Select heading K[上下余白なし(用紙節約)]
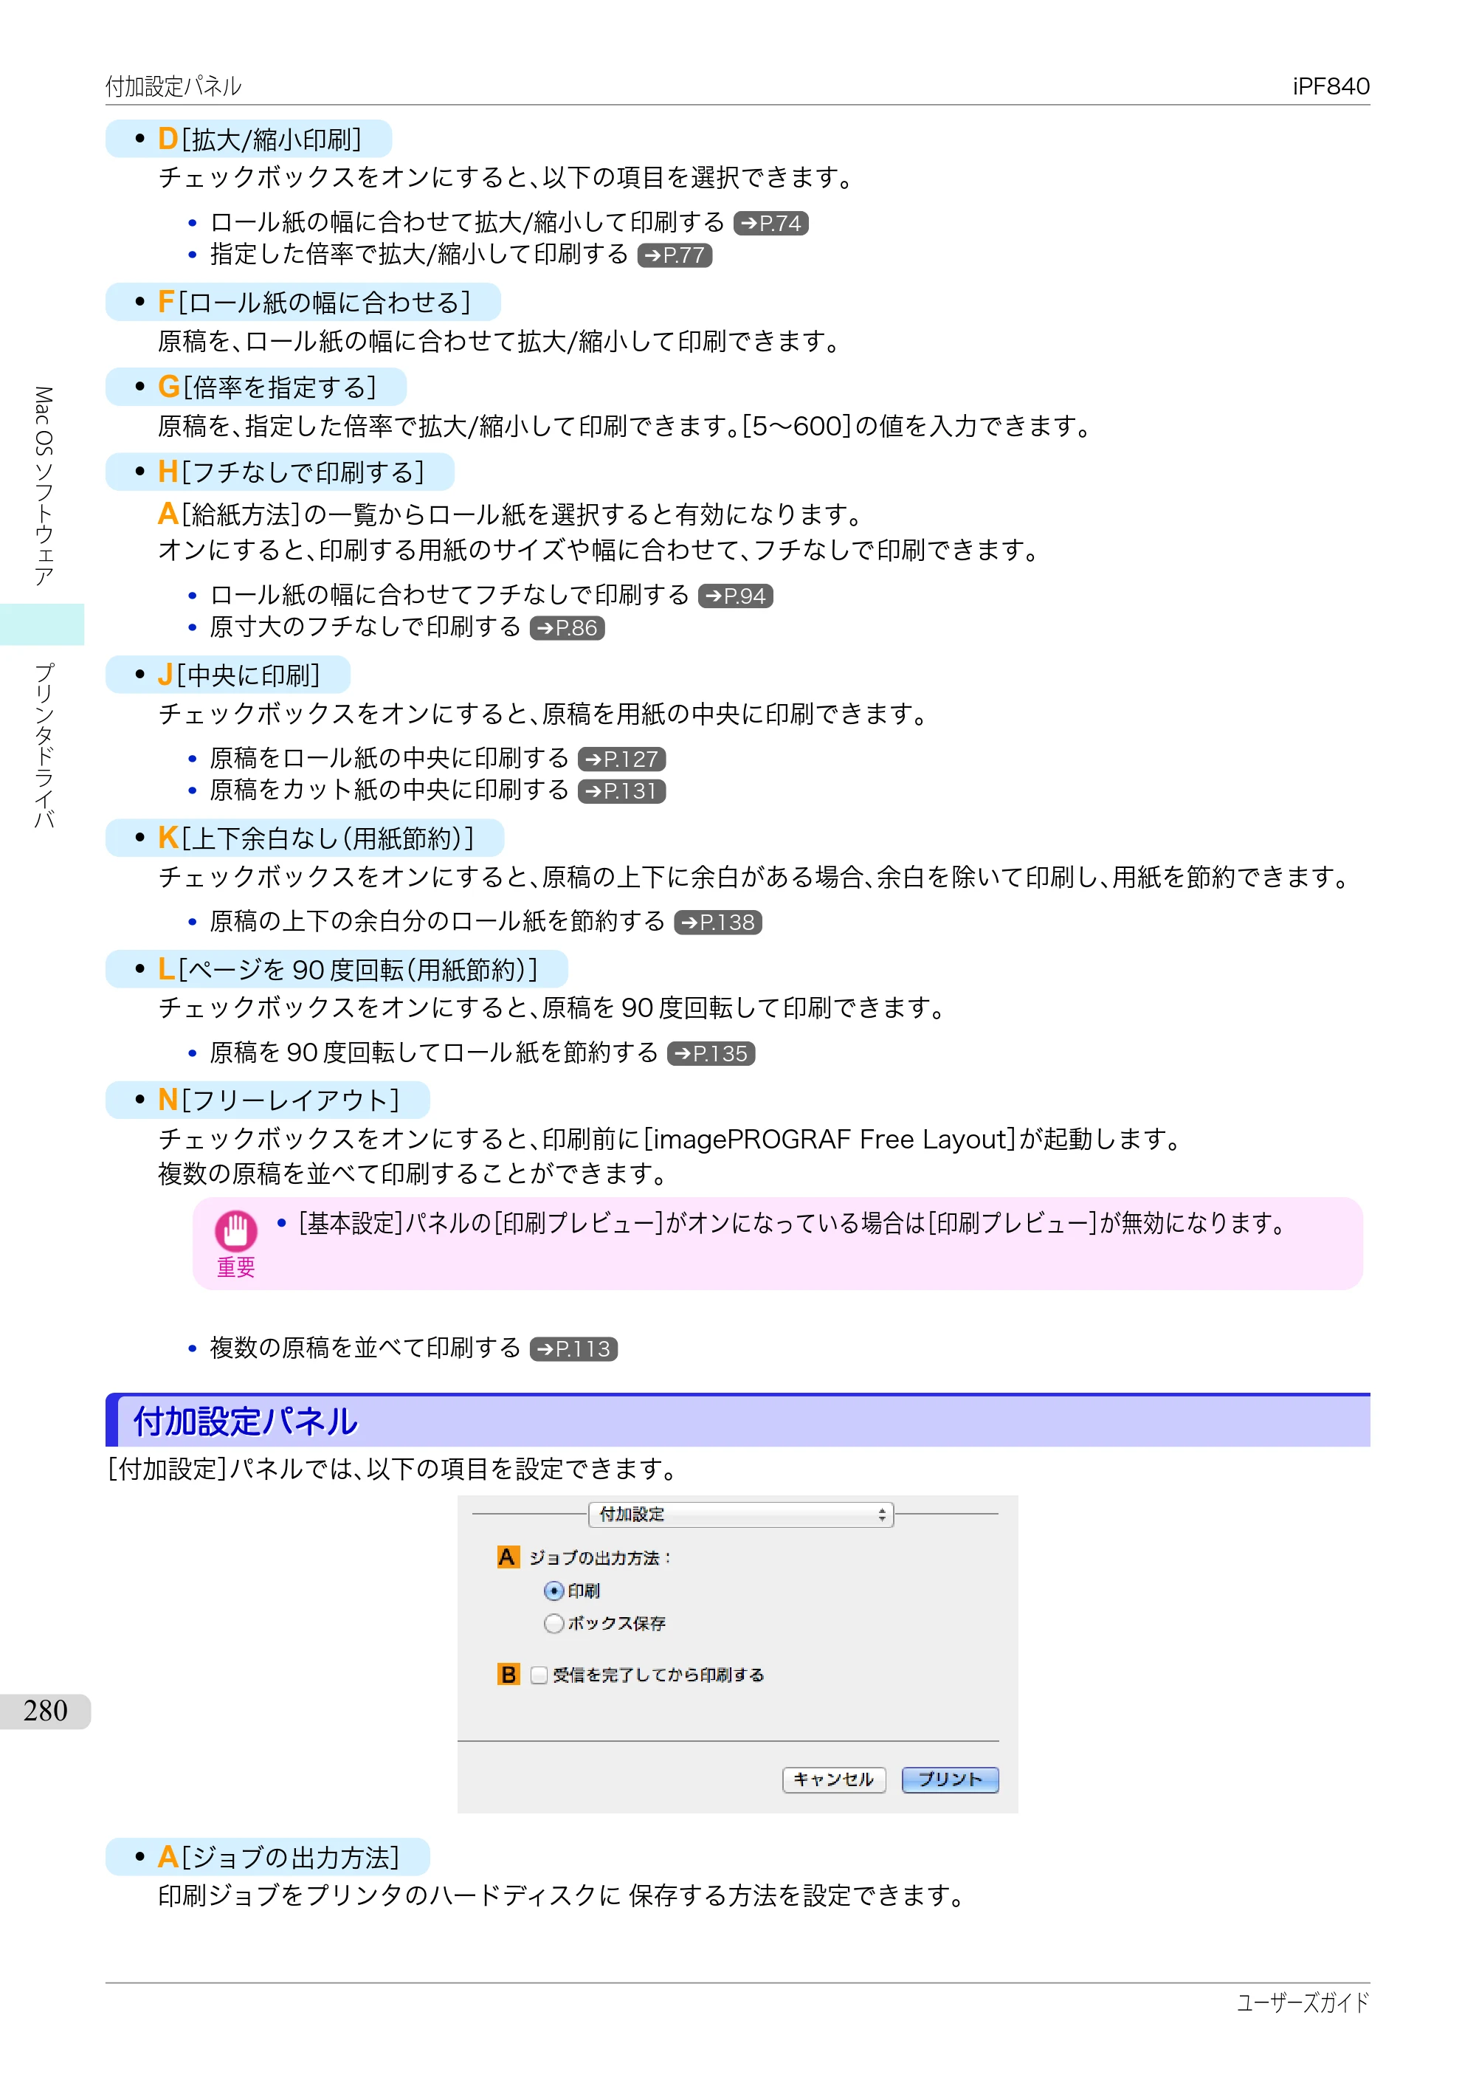Image resolution: width=1476 pixels, height=2088 pixels. tap(305, 838)
